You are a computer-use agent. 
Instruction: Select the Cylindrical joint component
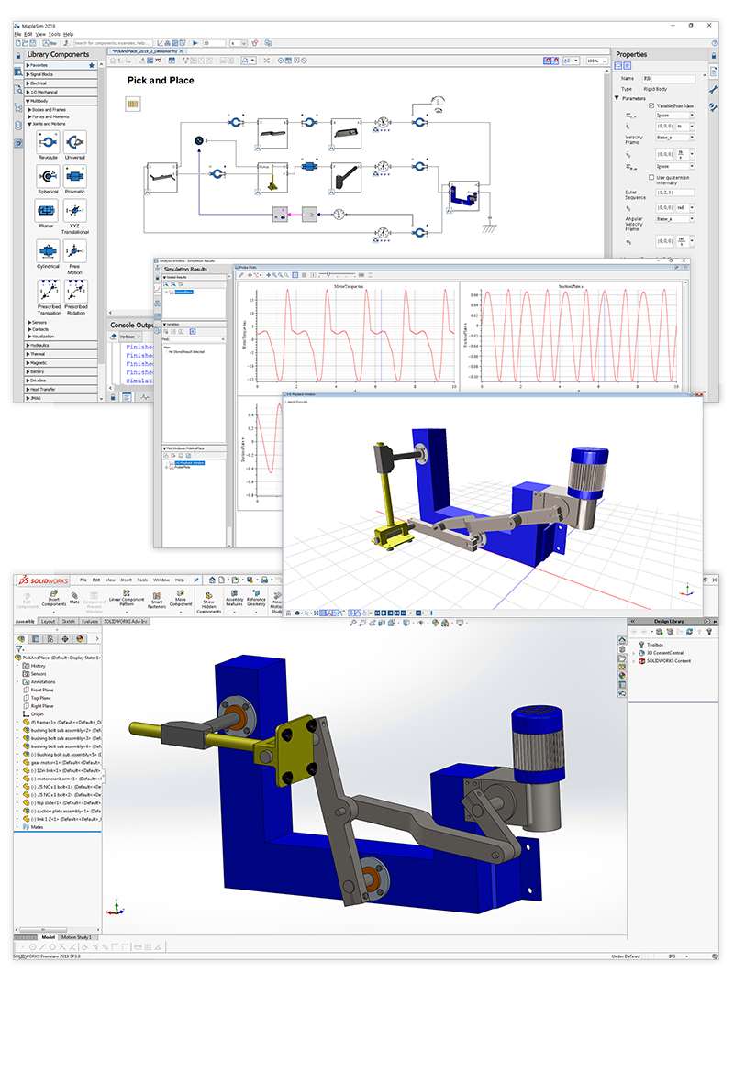[x=48, y=251]
